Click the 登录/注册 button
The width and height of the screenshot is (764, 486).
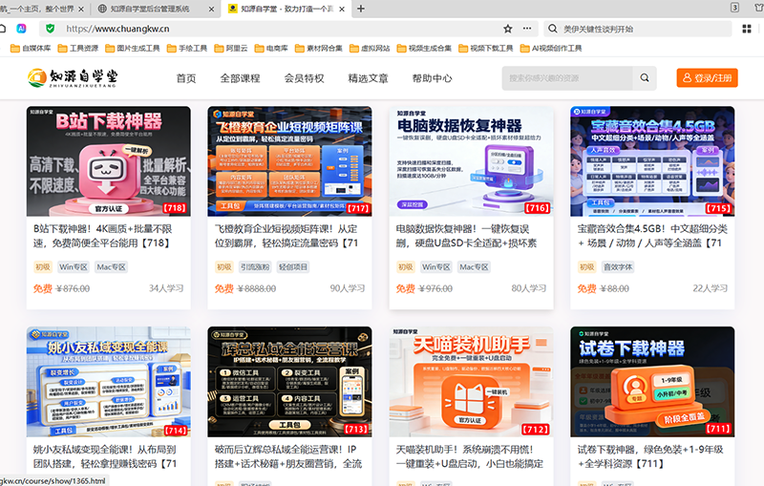click(707, 78)
